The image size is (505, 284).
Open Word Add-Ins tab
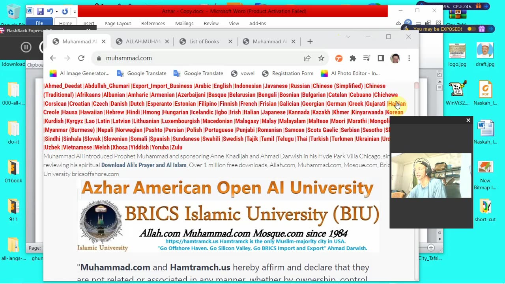[258, 24]
